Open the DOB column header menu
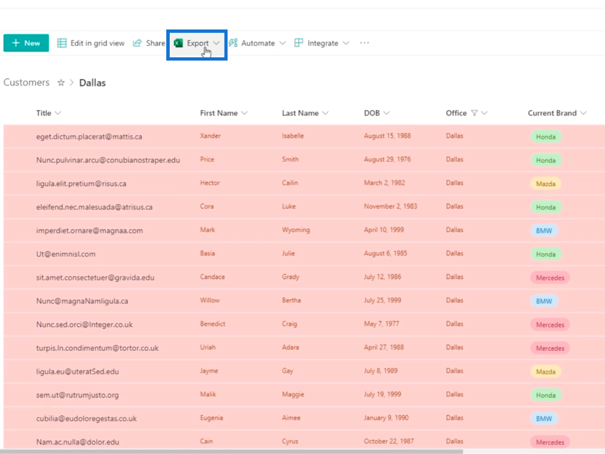The image size is (605, 454). pyautogui.click(x=377, y=113)
